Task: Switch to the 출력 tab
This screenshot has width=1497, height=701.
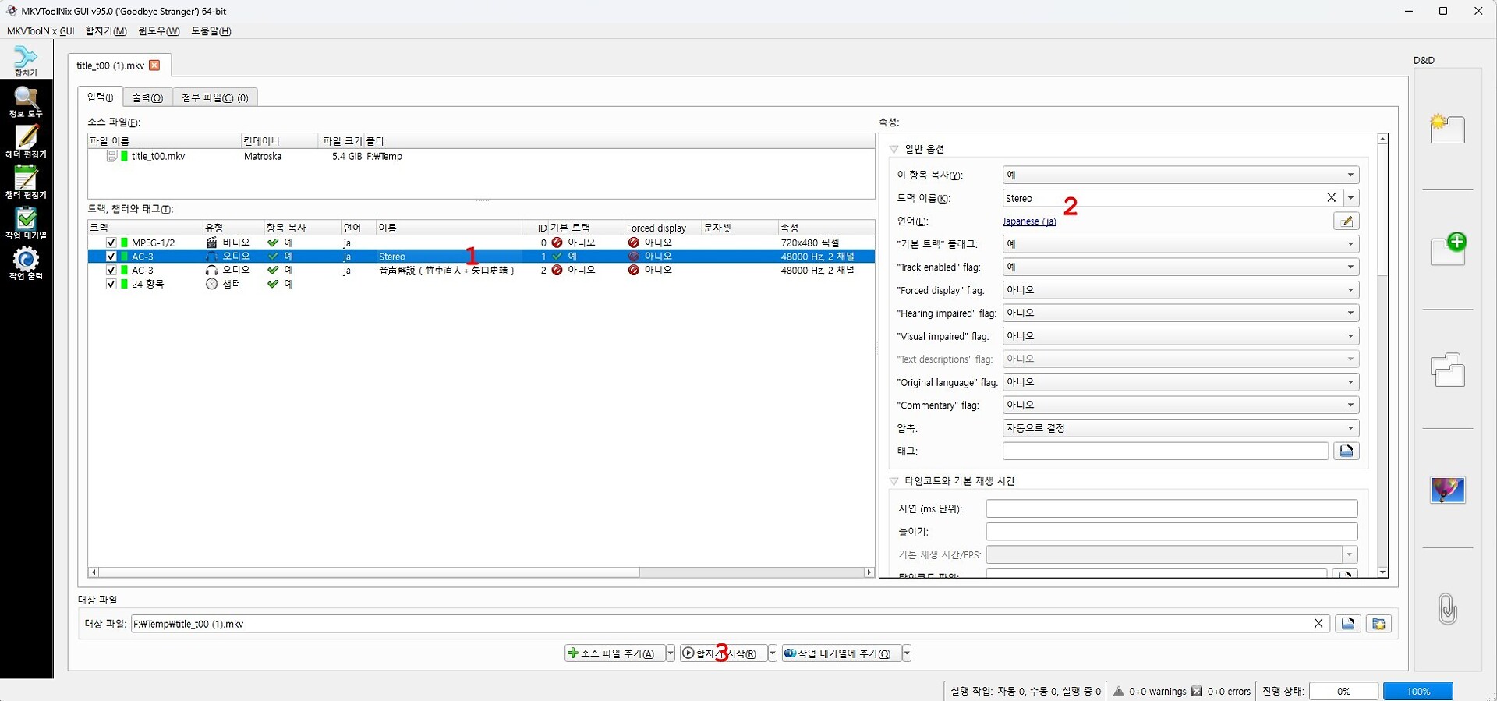Action: tap(147, 97)
